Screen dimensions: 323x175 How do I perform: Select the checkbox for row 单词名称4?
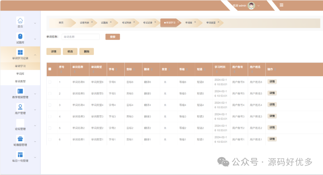coord(50,105)
